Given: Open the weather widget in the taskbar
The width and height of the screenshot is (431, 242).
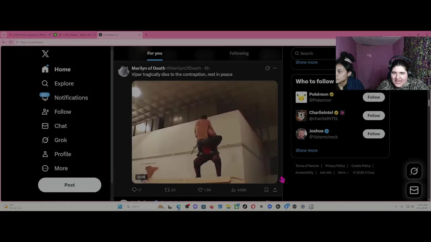Looking at the screenshot, I should 13,207.
